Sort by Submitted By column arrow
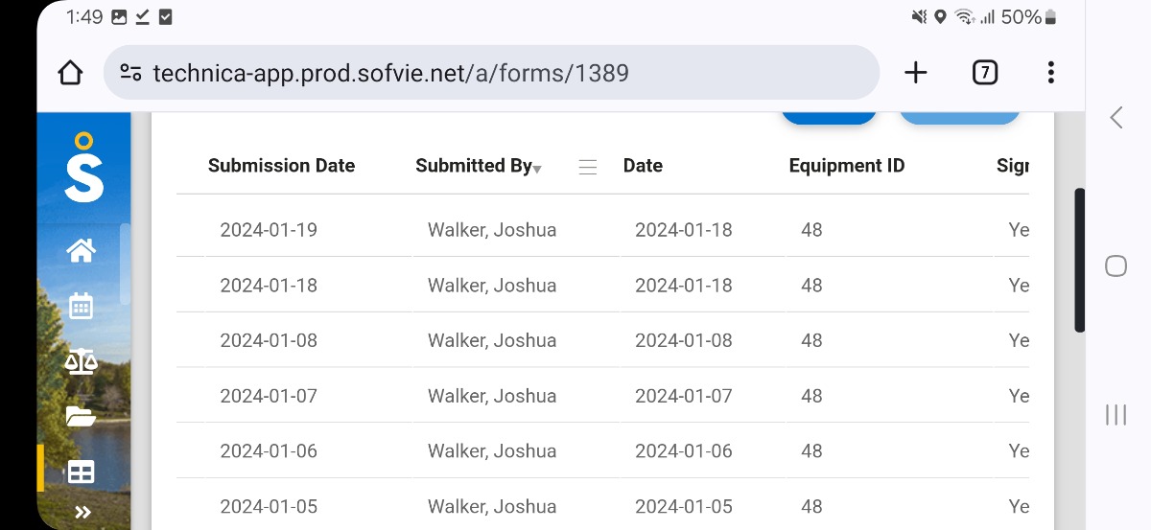The width and height of the screenshot is (1151, 530). coord(537,170)
